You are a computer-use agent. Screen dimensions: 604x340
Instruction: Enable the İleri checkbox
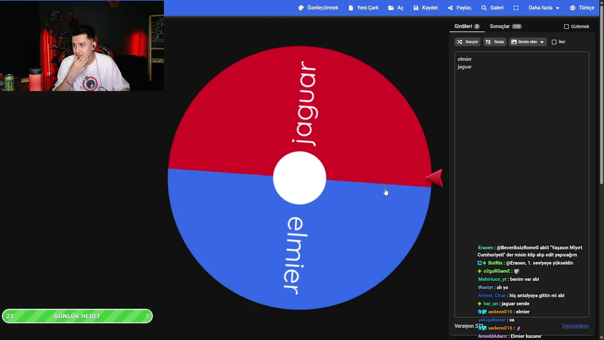coord(554,42)
